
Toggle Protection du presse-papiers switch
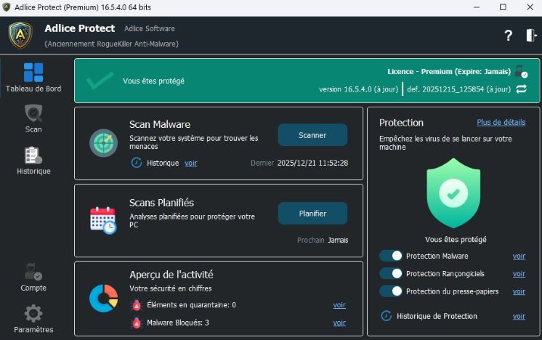391,291
